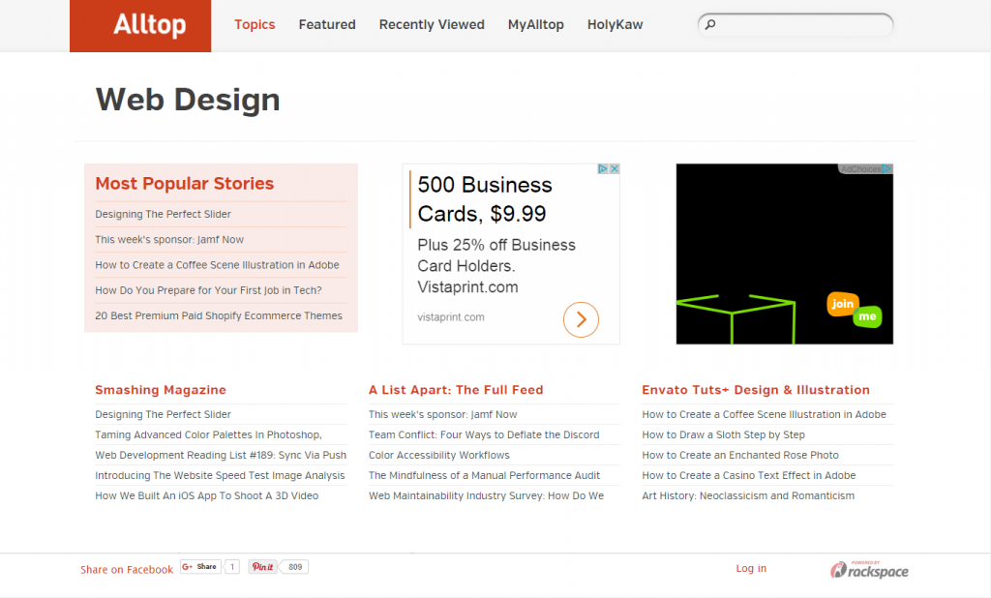
Task: Open the Topics menu
Action: point(255,24)
